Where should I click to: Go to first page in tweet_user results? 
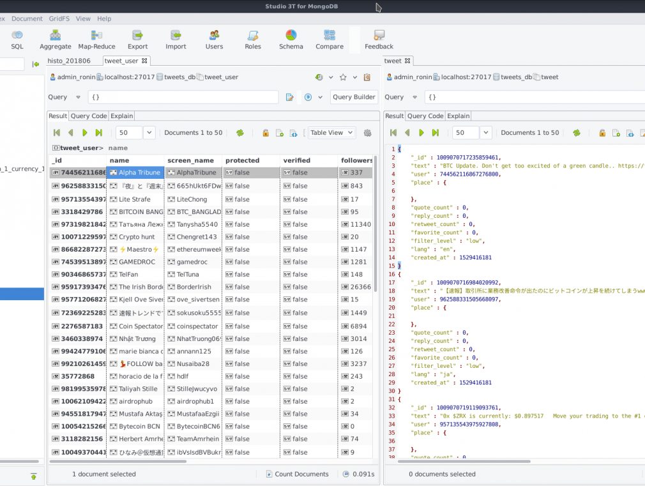click(57, 132)
